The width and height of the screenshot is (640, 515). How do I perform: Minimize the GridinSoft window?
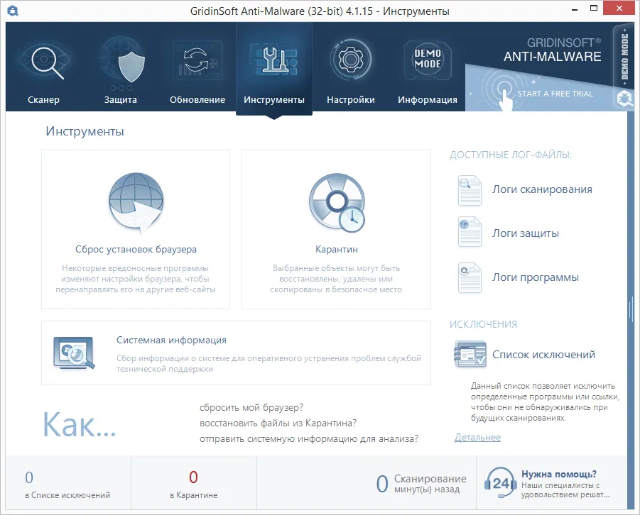tap(575, 9)
